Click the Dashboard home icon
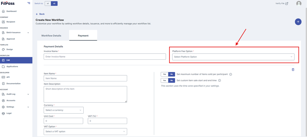307x137 pixels. [3, 11]
